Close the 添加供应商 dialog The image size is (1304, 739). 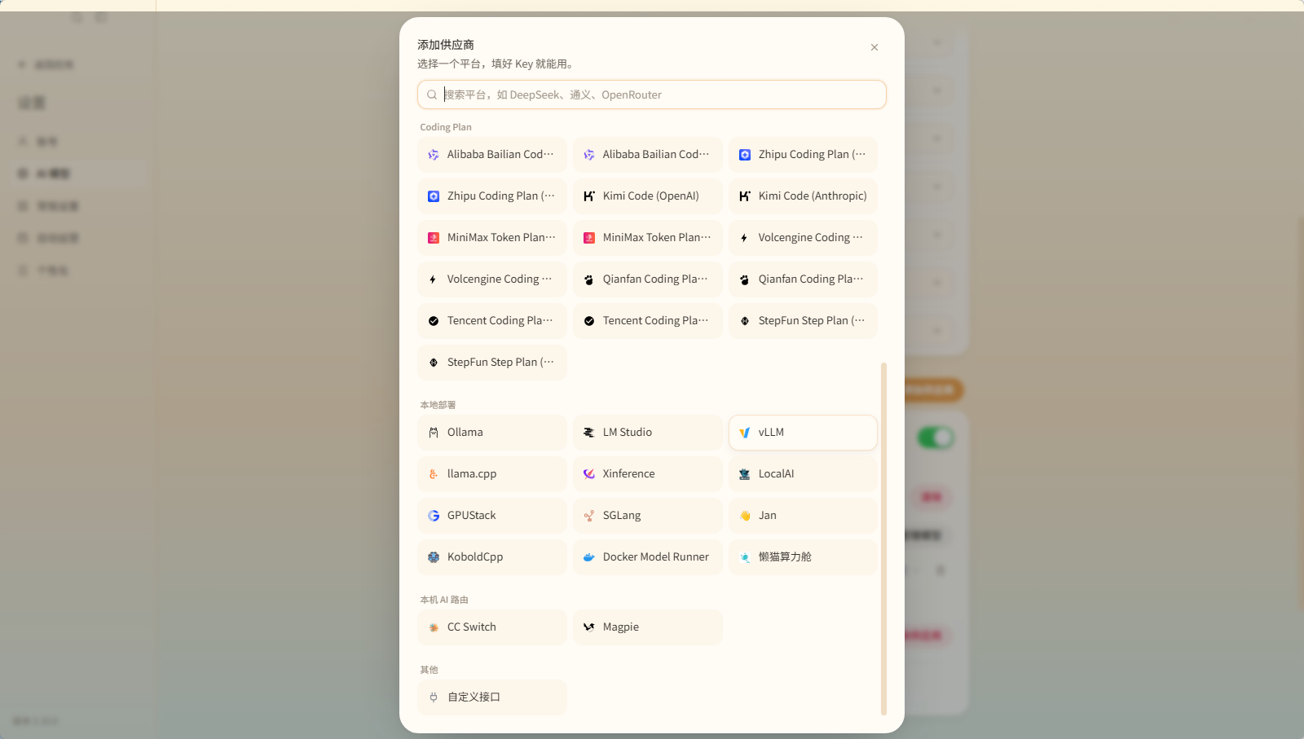(874, 47)
